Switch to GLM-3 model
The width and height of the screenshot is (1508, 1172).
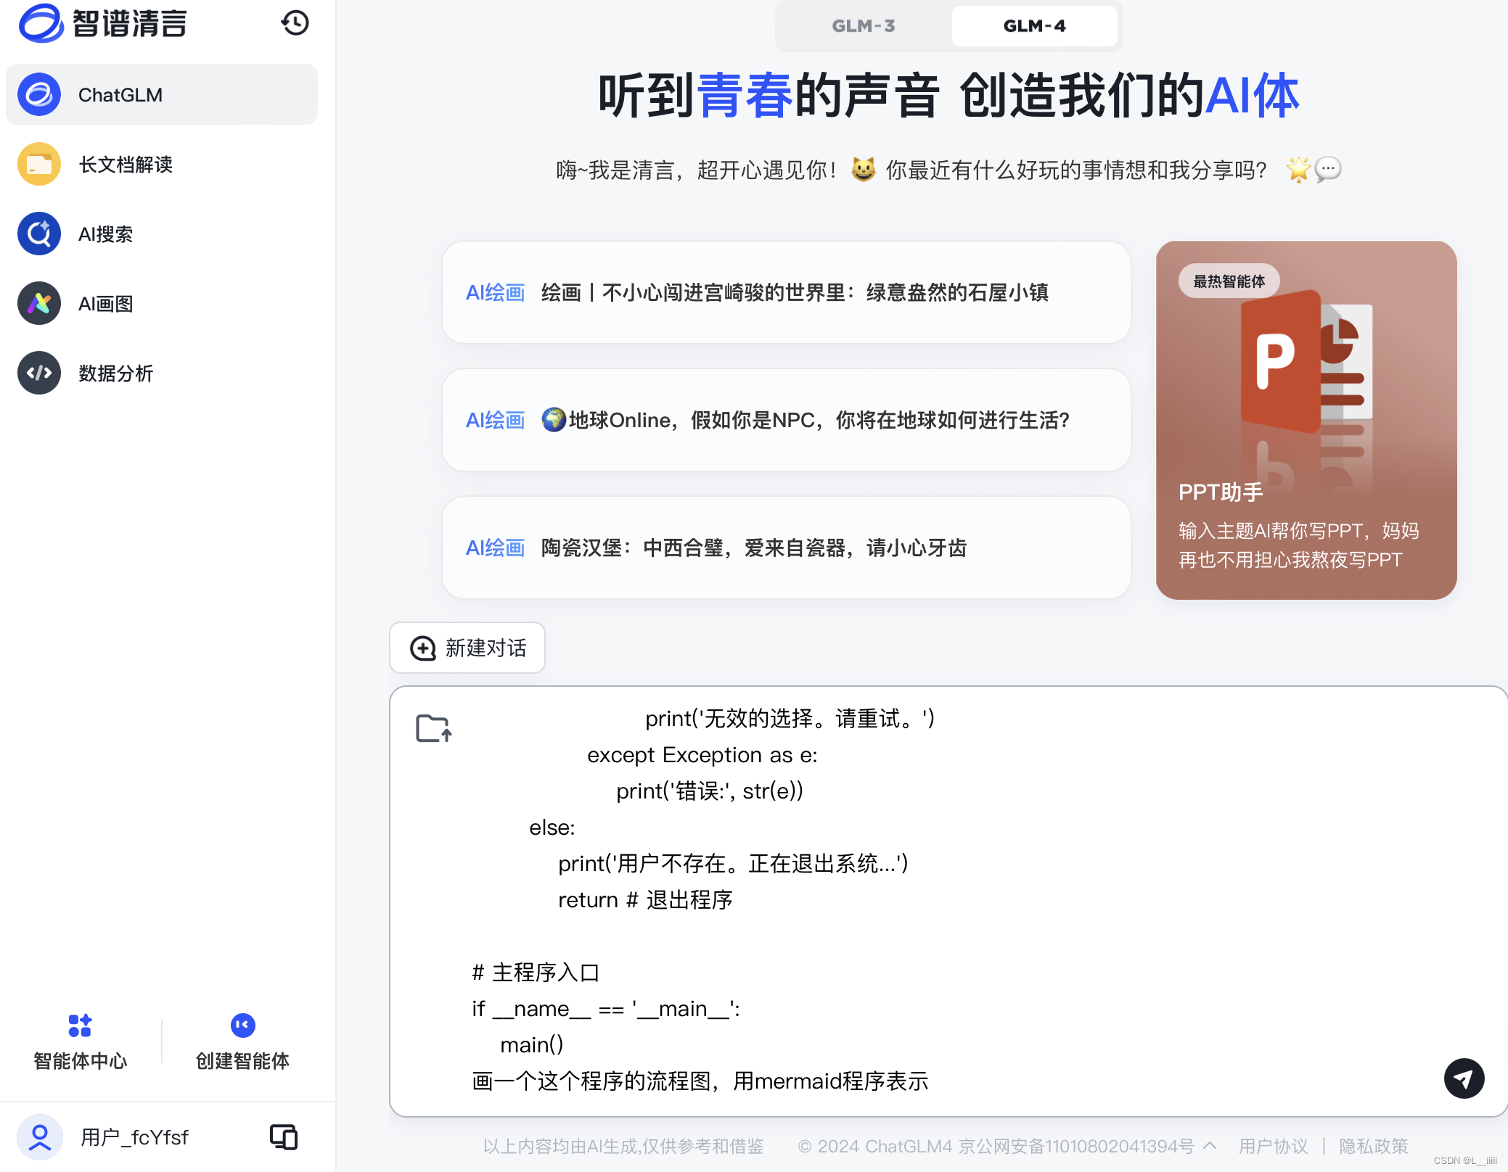pyautogui.click(x=863, y=26)
